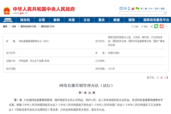
Task: Click site title 中华人民共和国中央人民政府
Action: coord(44,9)
